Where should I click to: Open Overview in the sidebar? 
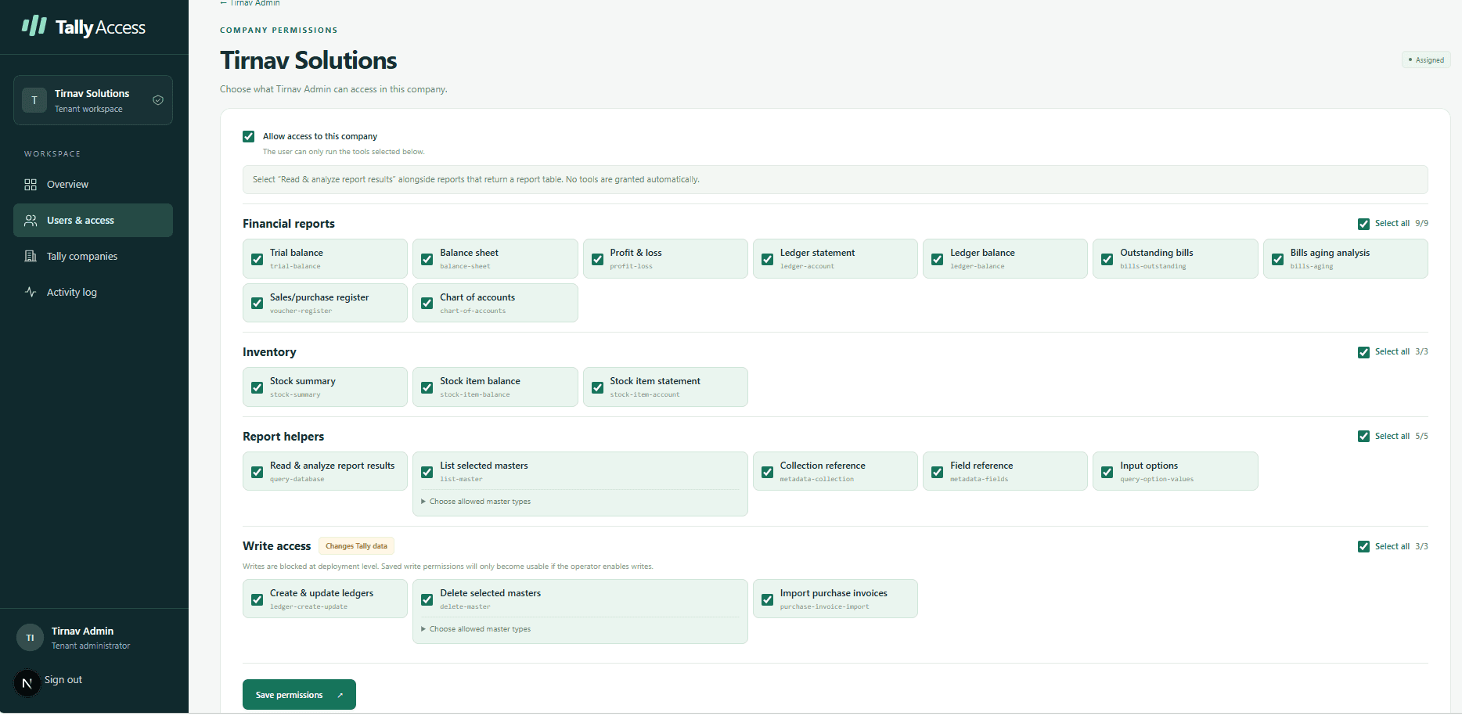coord(93,185)
